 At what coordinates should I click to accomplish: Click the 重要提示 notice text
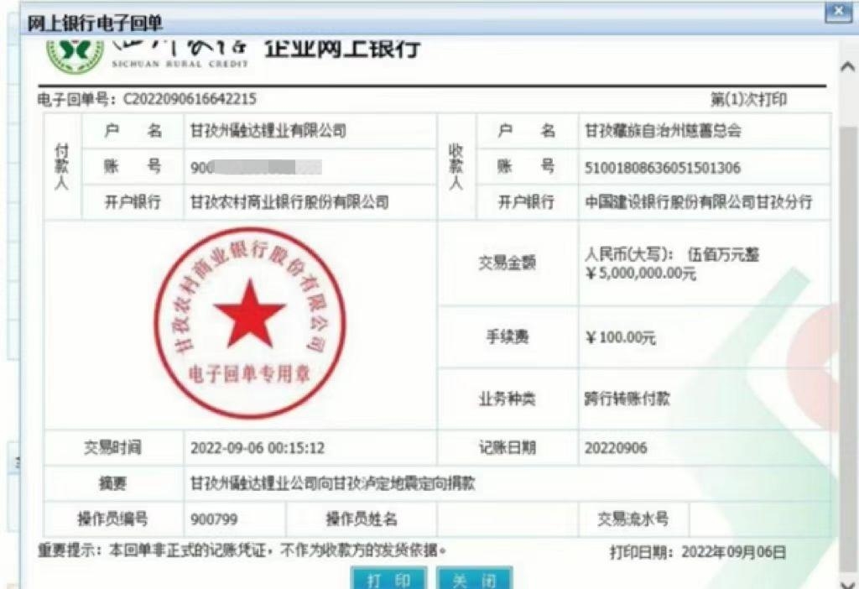pyautogui.click(x=242, y=550)
